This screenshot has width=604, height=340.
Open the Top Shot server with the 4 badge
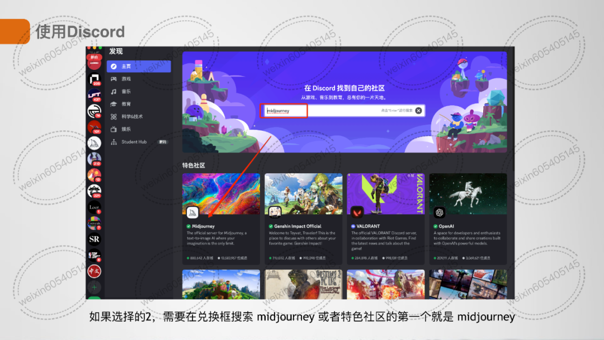pos(94,255)
